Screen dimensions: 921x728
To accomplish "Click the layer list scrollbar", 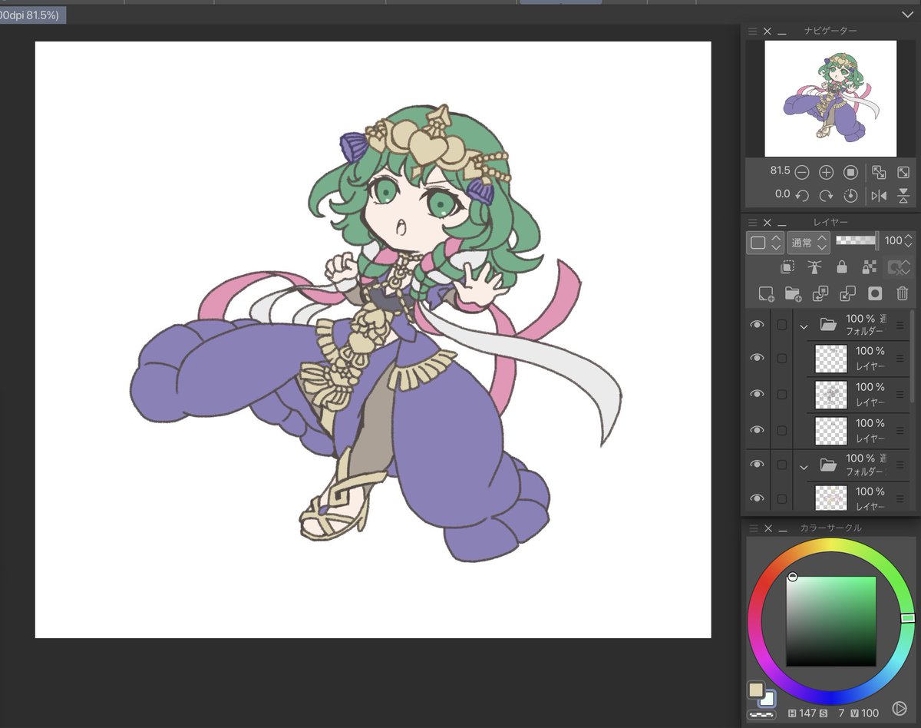I will pos(913,357).
